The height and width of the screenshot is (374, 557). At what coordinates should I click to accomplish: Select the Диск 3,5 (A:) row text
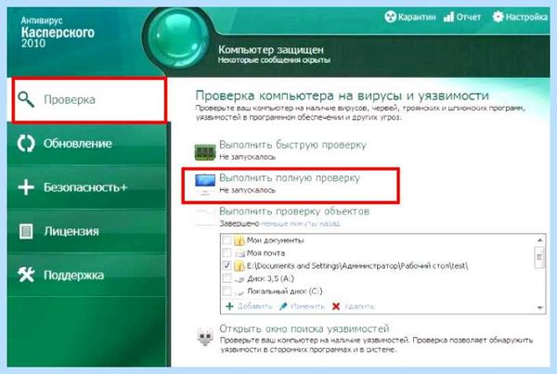(270, 278)
